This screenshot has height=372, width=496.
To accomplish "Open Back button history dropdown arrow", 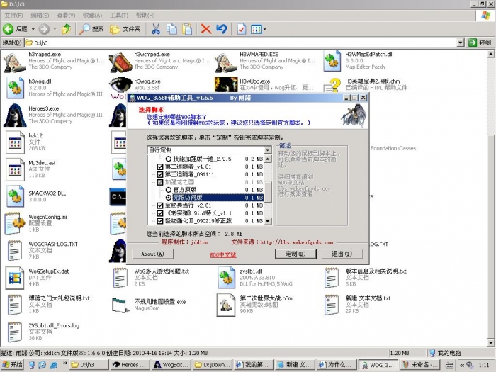I will click(x=33, y=29).
